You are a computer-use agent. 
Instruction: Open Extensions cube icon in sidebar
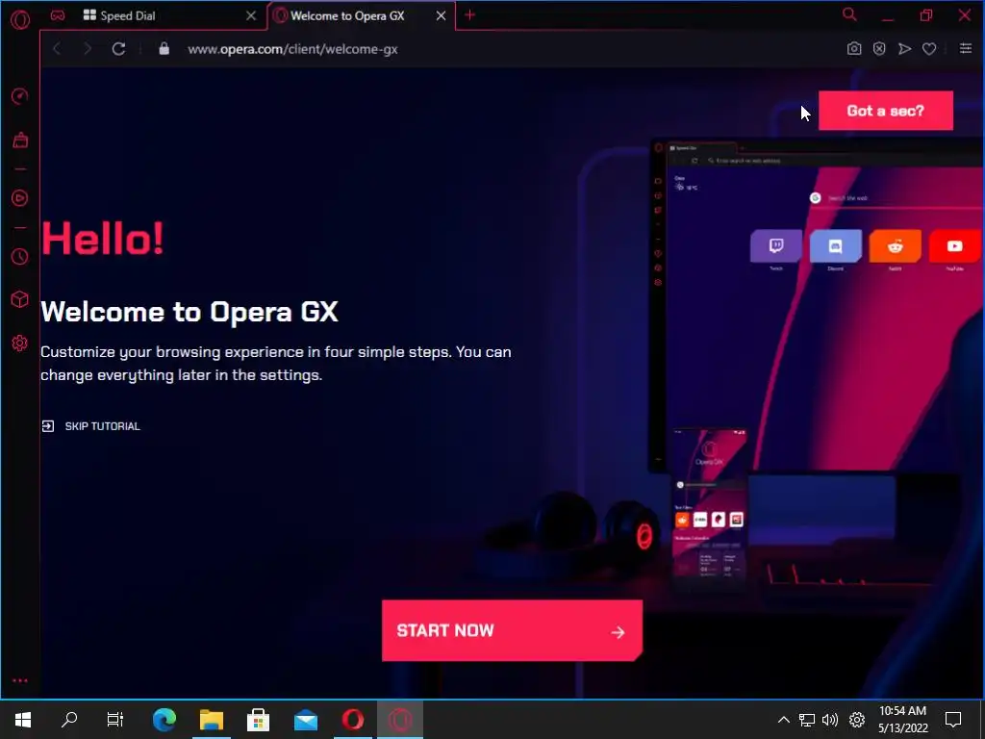pyautogui.click(x=20, y=300)
